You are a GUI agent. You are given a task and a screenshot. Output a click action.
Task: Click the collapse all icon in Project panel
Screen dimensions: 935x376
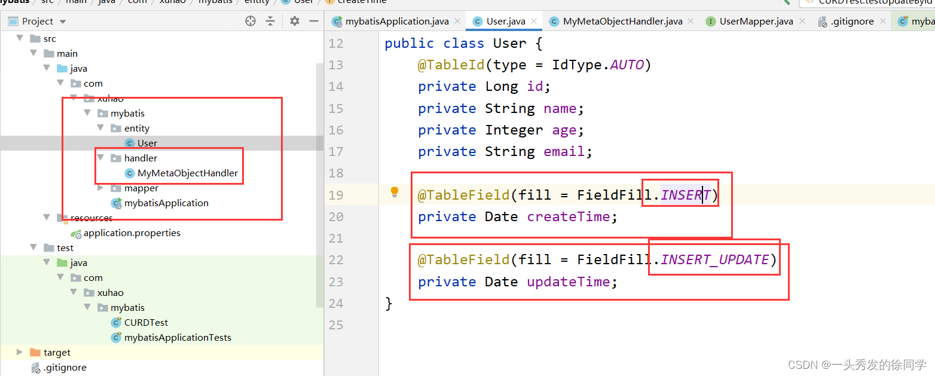(x=270, y=21)
